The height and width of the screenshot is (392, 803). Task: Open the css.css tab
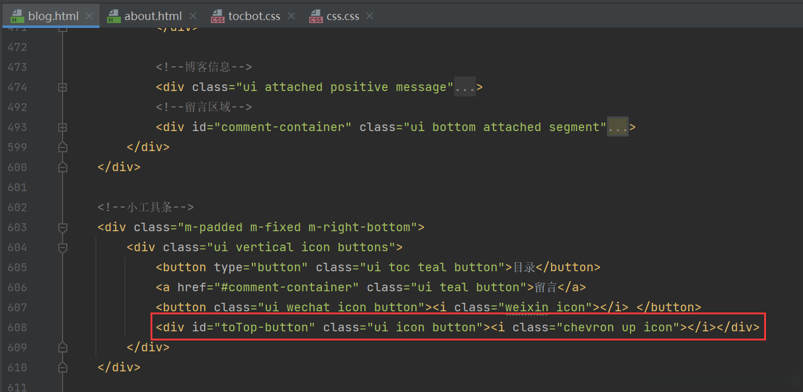click(x=343, y=16)
